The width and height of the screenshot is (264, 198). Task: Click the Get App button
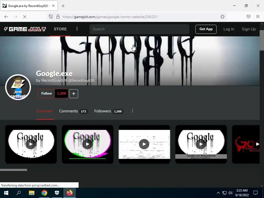click(x=206, y=29)
